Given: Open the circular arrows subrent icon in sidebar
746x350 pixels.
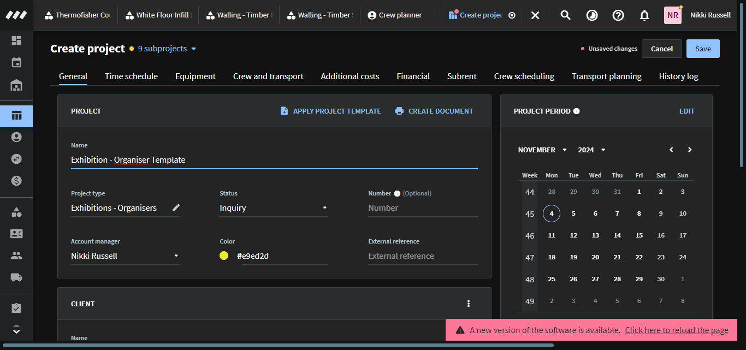Looking at the screenshot, I should [x=16, y=159].
